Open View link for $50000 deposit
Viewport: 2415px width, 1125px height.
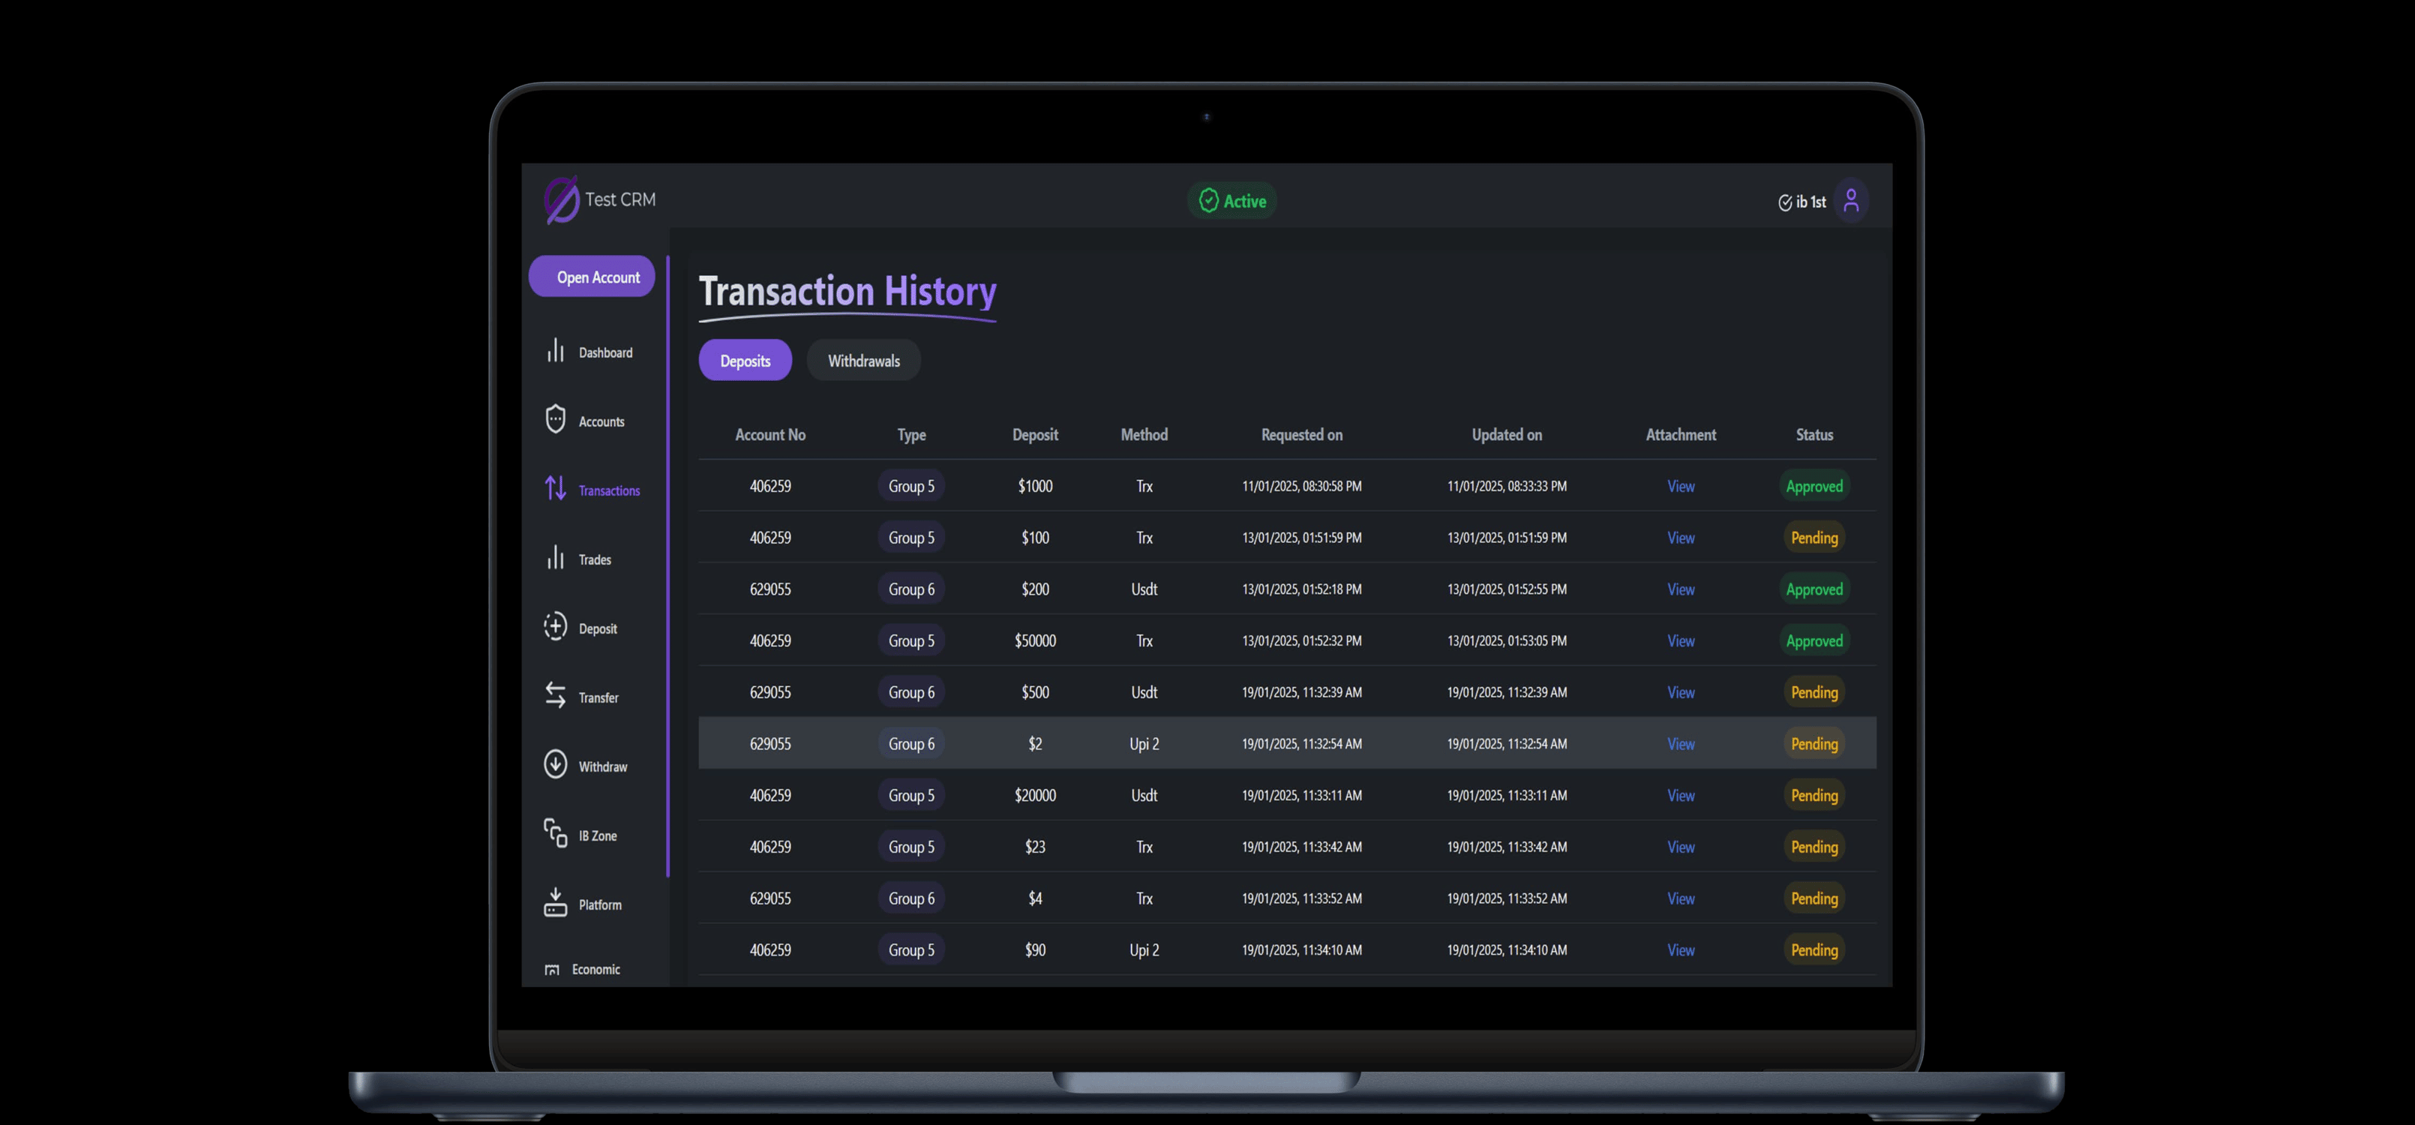[1680, 641]
